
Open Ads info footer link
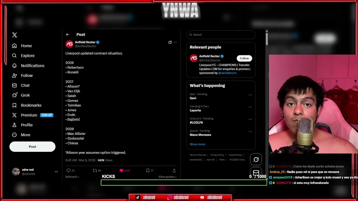coord(211,160)
